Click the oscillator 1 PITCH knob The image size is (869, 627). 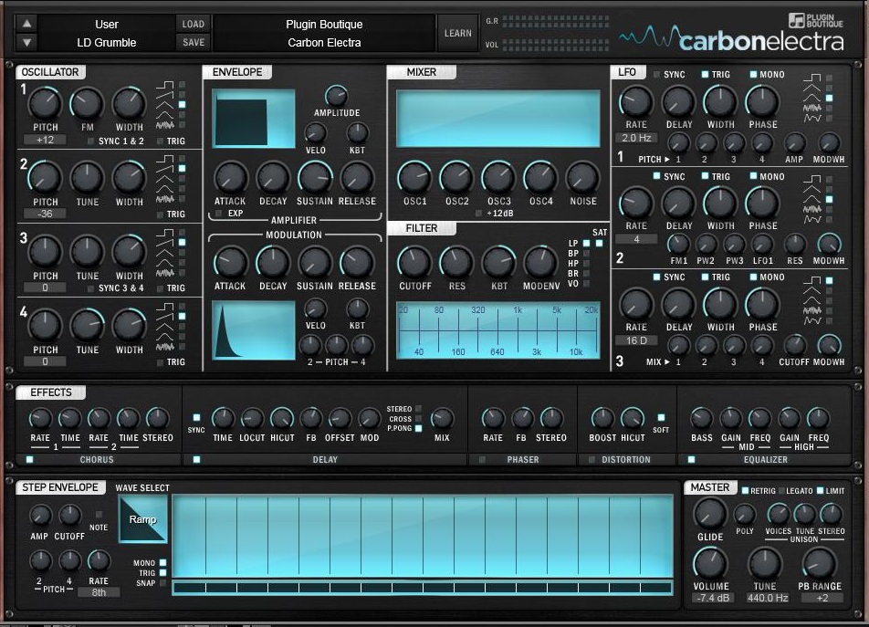tap(45, 103)
